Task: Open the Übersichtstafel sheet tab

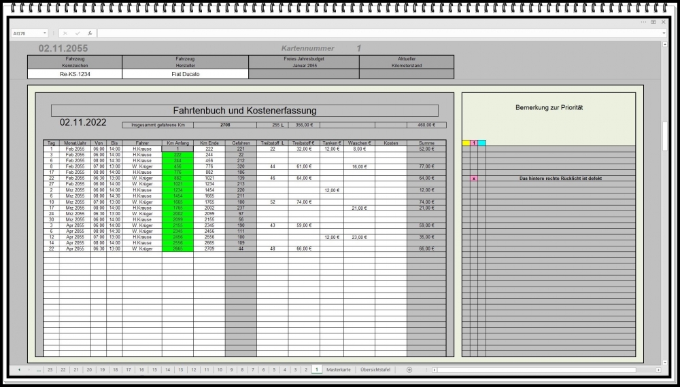Action: coord(375,370)
